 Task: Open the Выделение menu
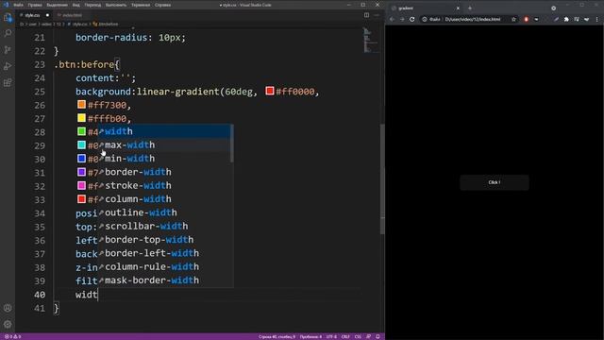(57, 5)
